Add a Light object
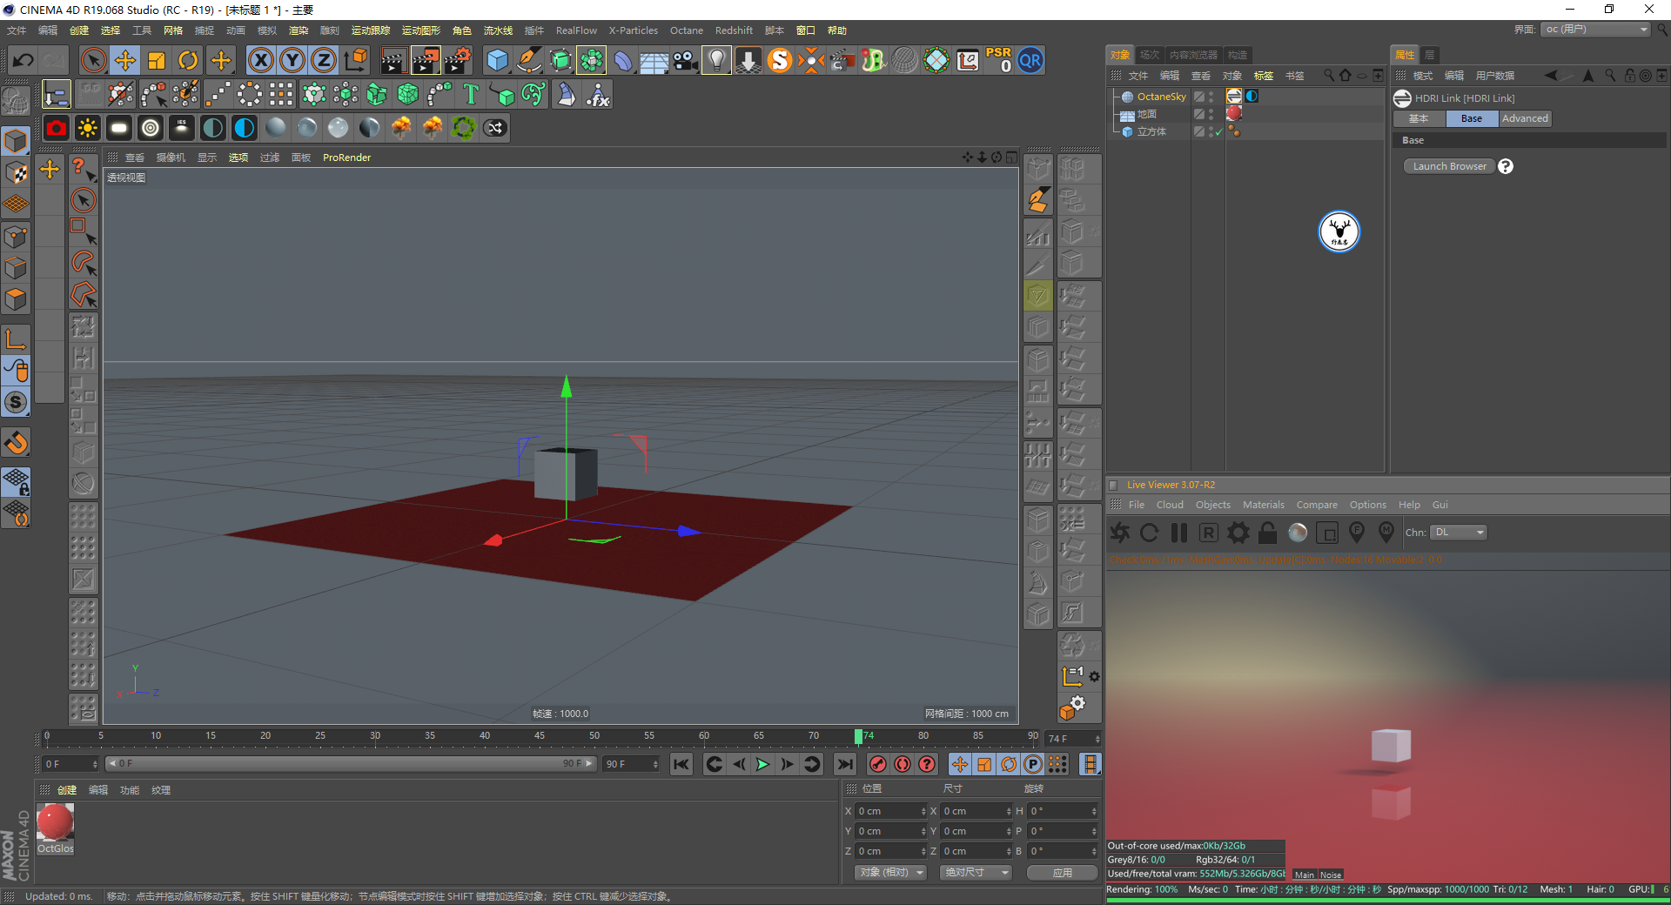Viewport: 1671px width, 905px height. click(716, 60)
